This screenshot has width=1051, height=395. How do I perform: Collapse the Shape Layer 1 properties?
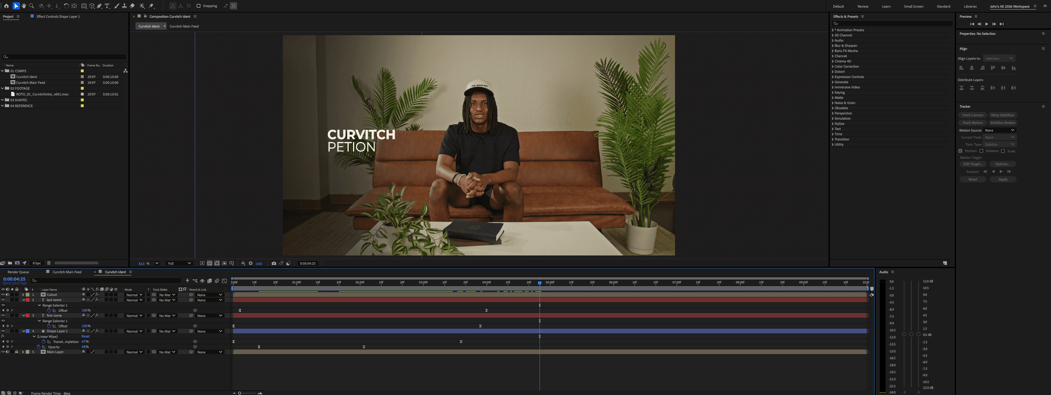[x=23, y=331]
